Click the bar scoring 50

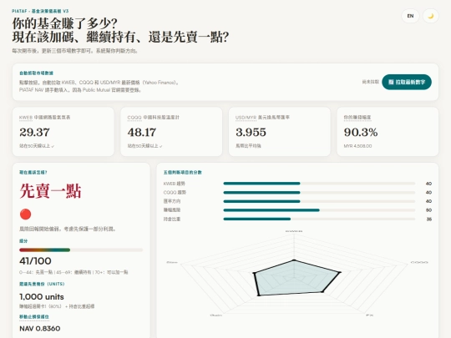coord(319,210)
